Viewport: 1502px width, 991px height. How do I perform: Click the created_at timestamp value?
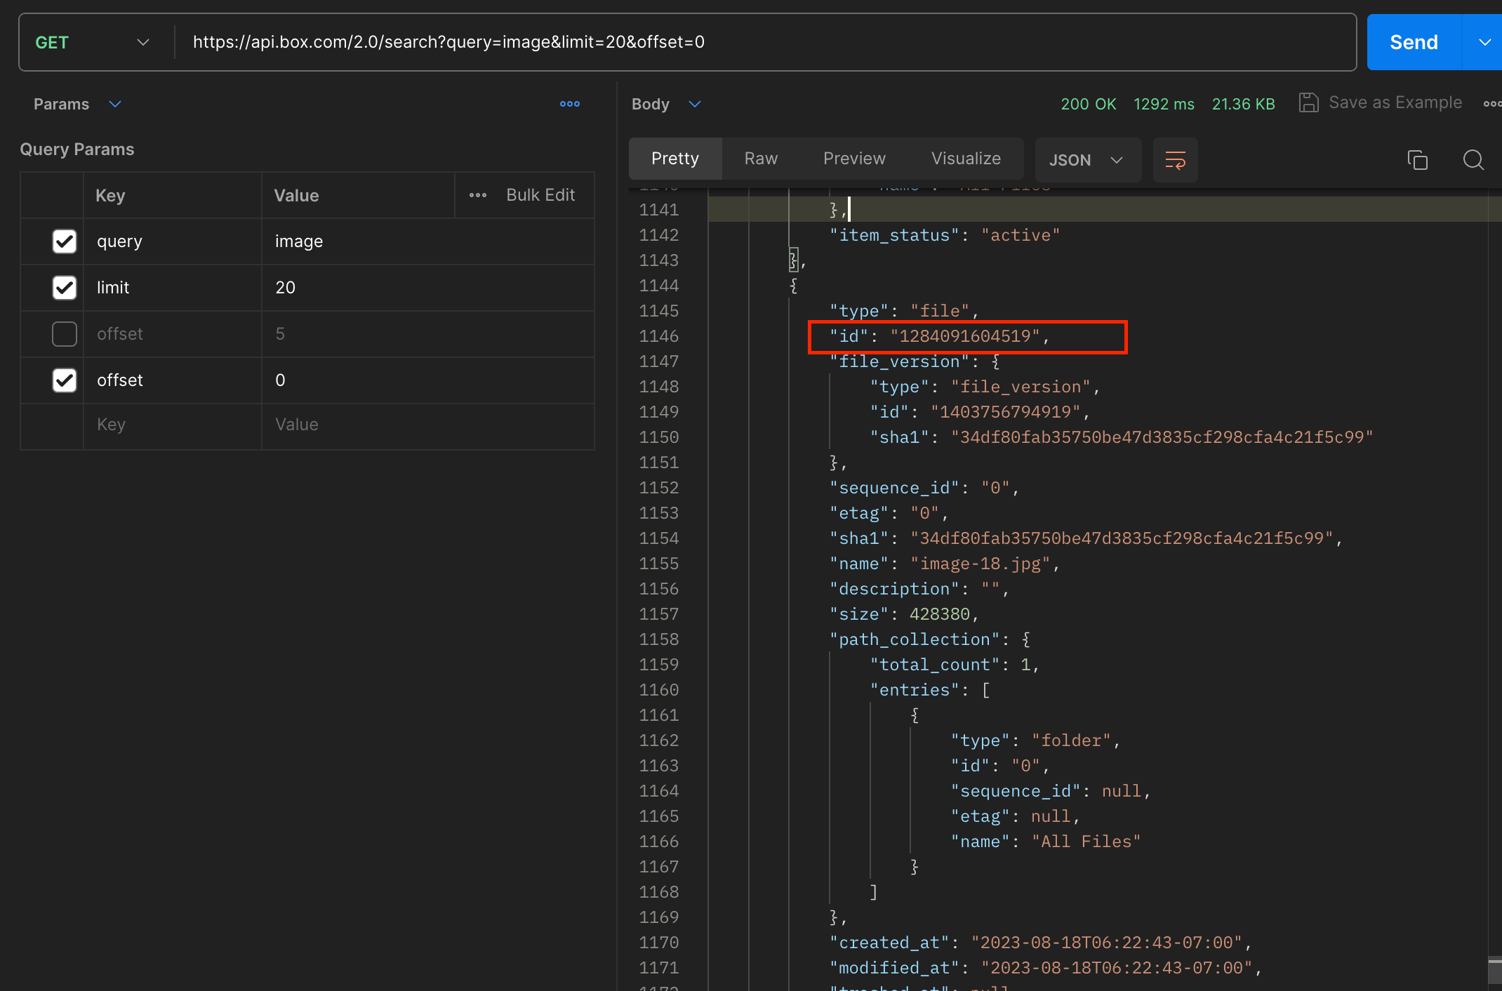point(1107,943)
